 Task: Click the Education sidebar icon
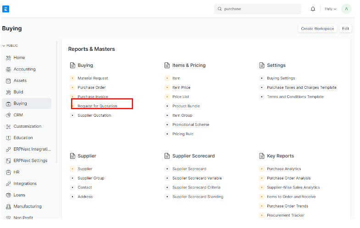pyautogui.click(x=9, y=138)
